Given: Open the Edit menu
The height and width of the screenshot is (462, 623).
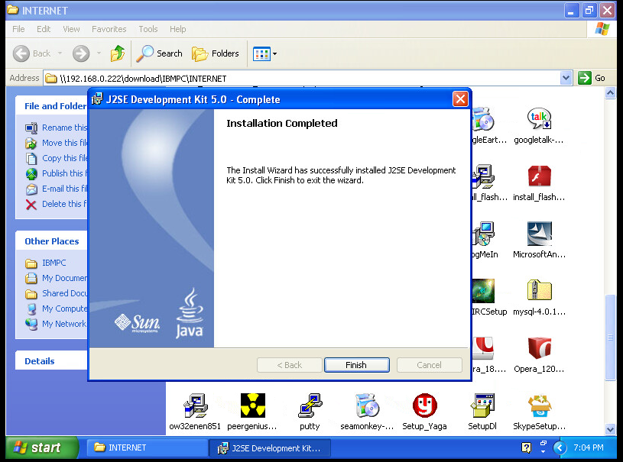Looking at the screenshot, I should coord(44,29).
